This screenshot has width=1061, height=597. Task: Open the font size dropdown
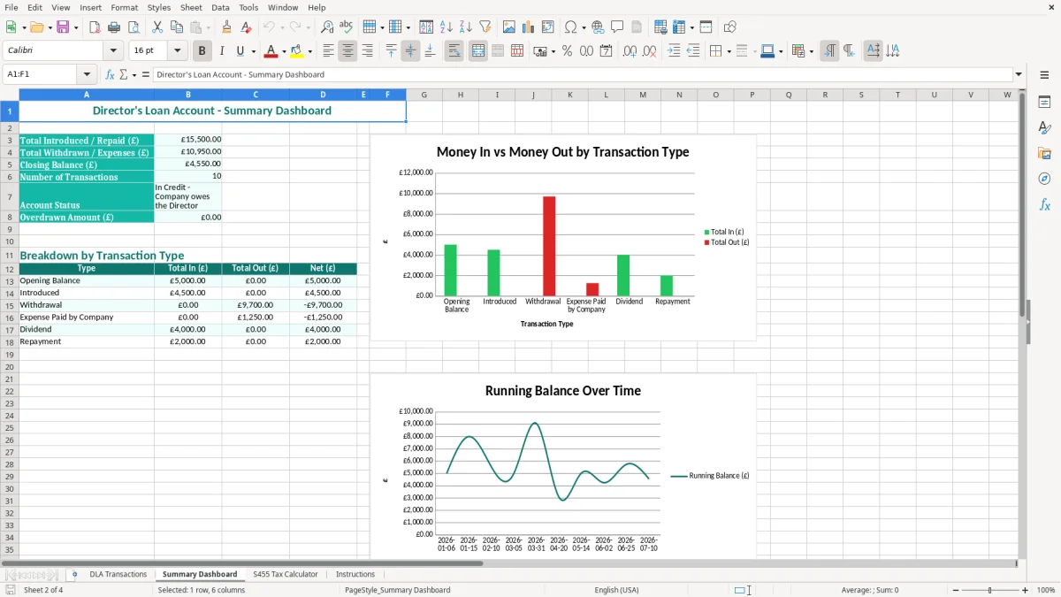[177, 51]
